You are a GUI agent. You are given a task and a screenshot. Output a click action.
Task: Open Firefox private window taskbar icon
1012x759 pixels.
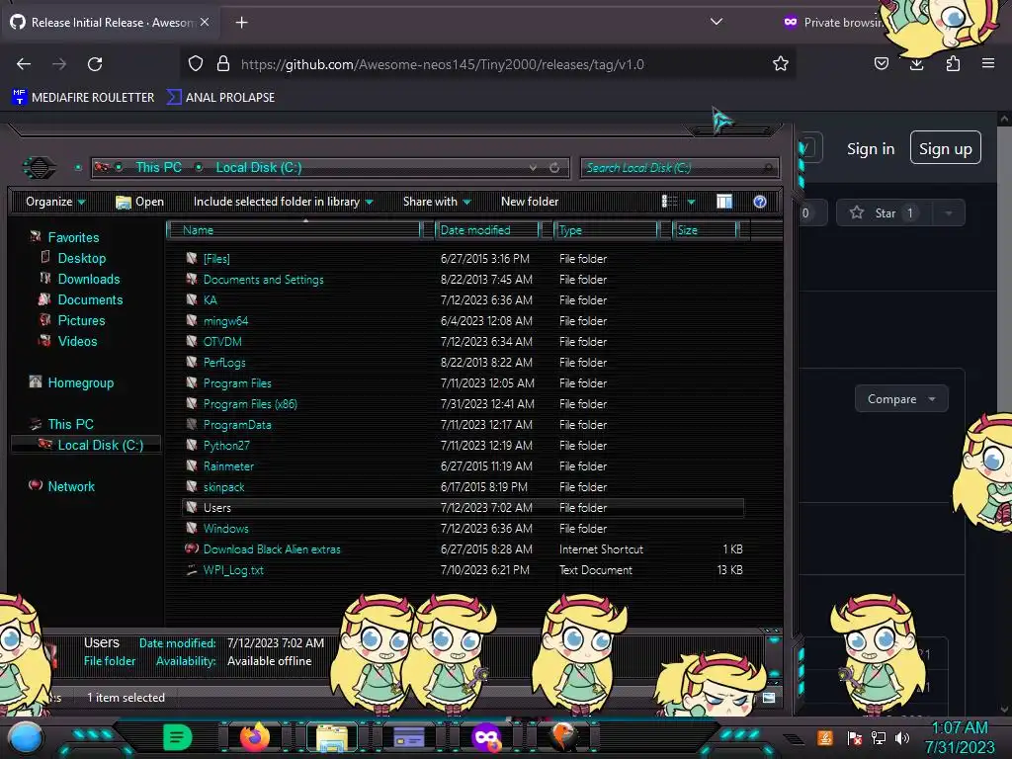pos(486,737)
